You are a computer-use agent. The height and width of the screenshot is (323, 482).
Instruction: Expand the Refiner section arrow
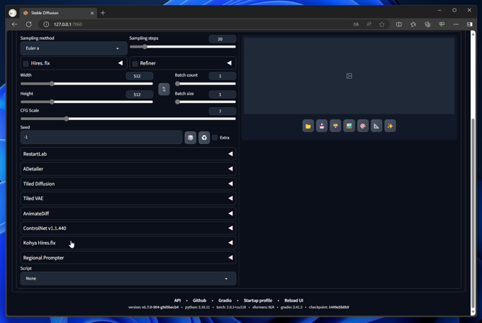[230, 63]
